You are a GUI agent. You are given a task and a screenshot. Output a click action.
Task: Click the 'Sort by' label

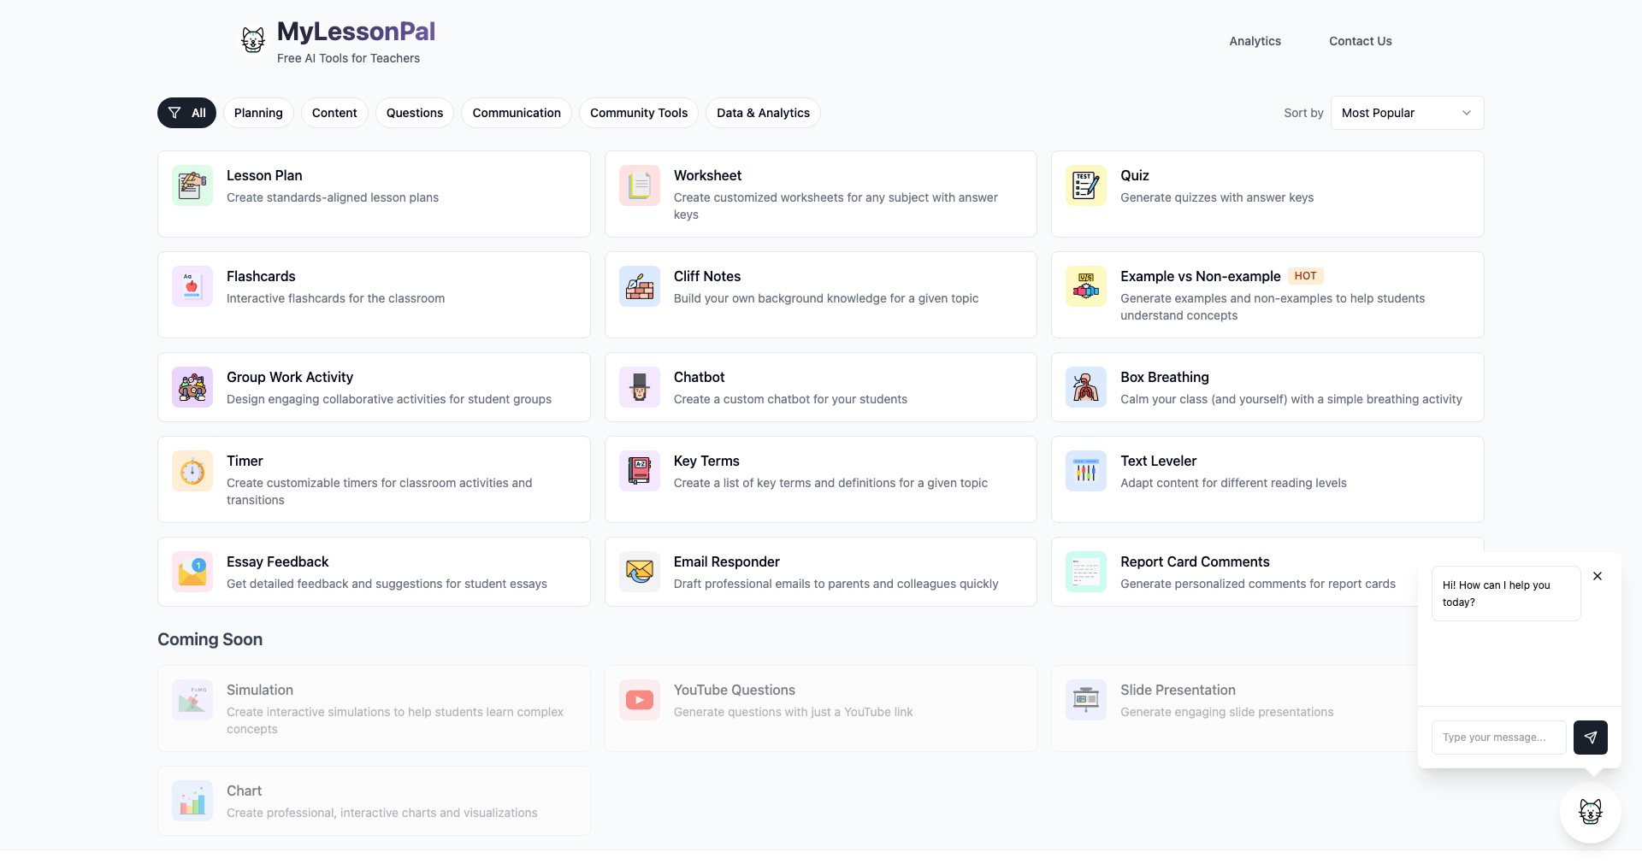pyautogui.click(x=1303, y=113)
